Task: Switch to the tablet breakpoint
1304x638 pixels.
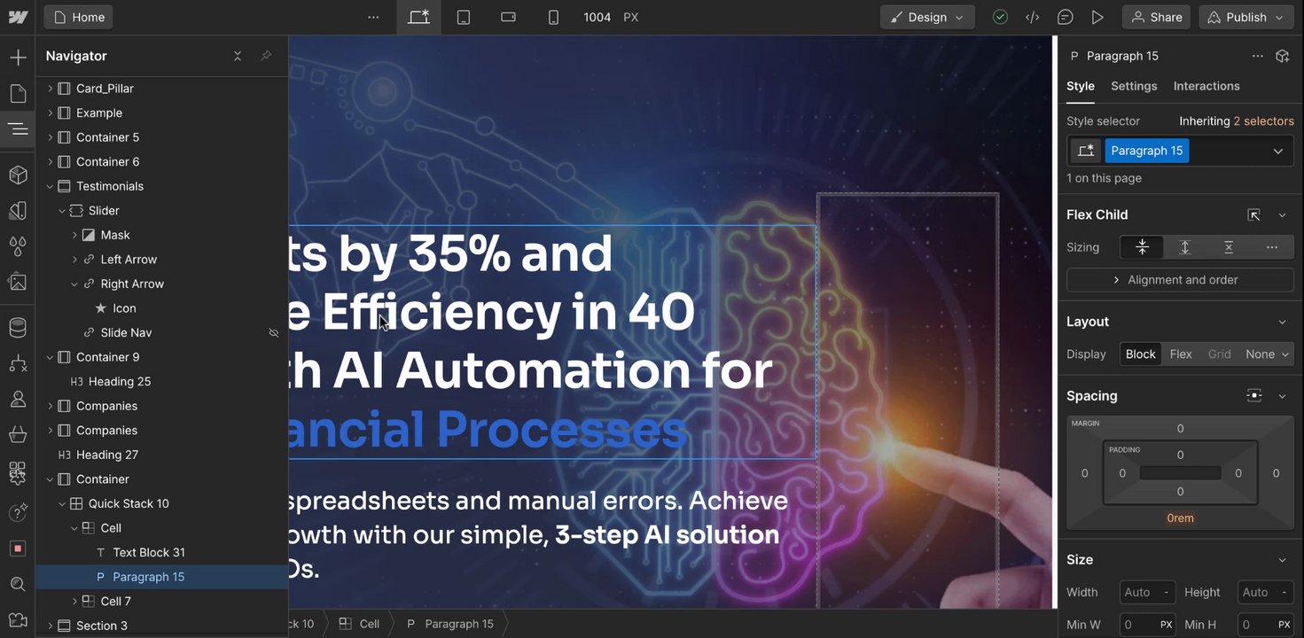Action: coord(464,17)
